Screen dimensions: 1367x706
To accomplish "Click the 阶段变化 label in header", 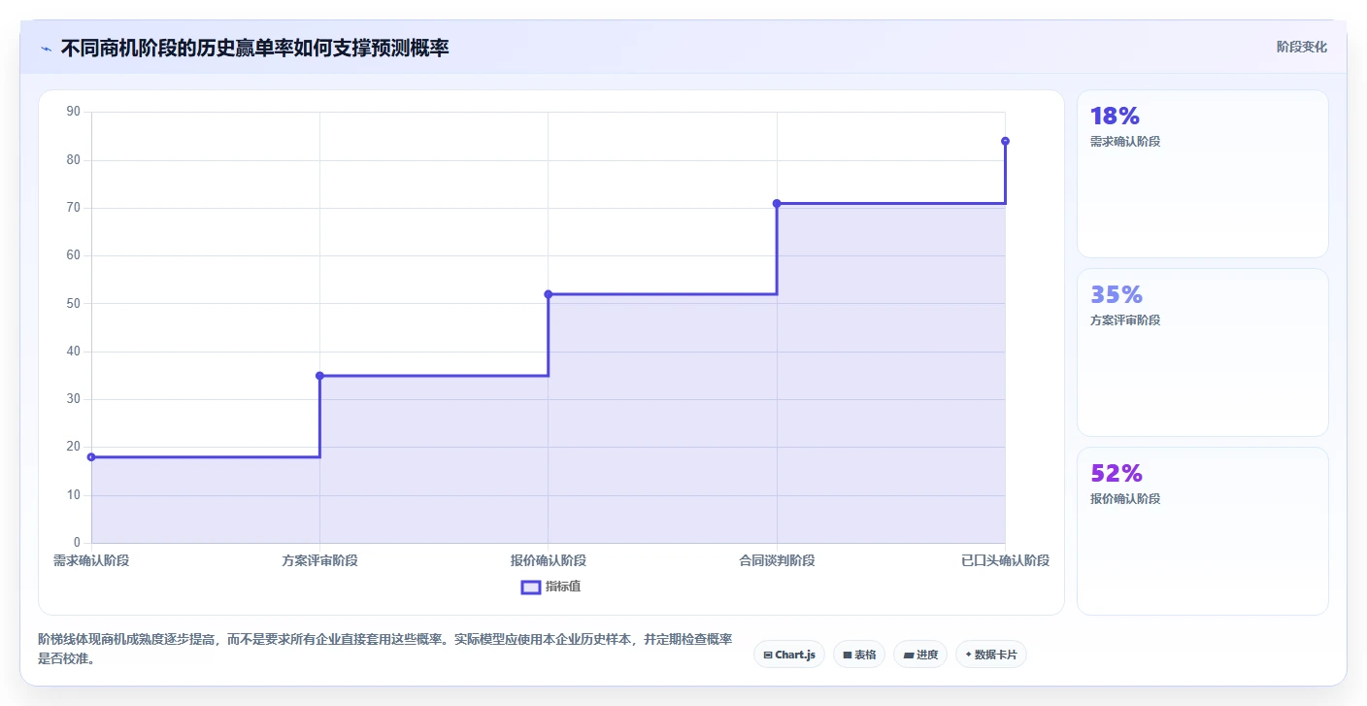I will click(1301, 47).
